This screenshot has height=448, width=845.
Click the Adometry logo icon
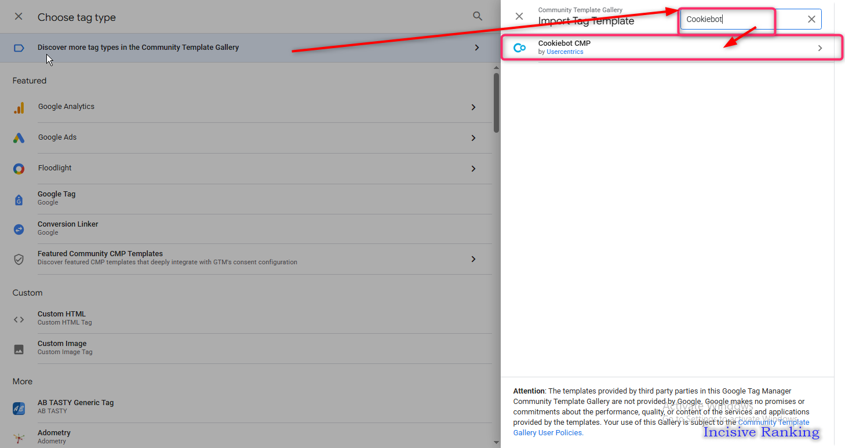[x=19, y=438]
